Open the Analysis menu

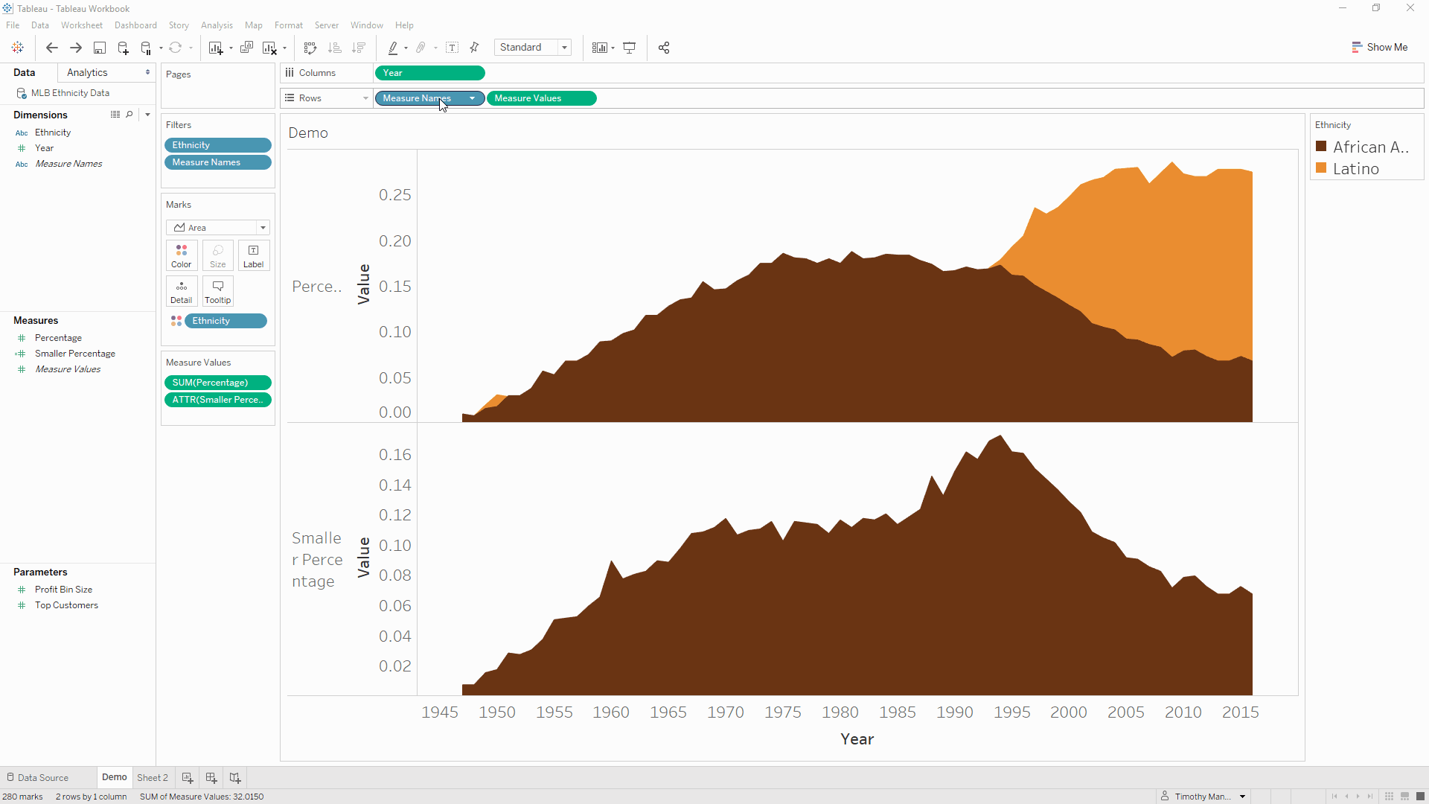click(x=217, y=25)
